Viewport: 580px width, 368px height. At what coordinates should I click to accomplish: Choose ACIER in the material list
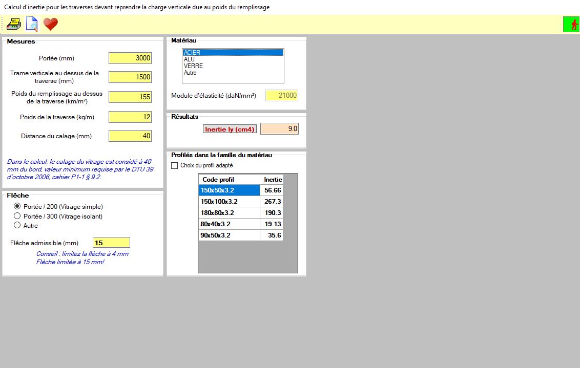click(x=192, y=53)
